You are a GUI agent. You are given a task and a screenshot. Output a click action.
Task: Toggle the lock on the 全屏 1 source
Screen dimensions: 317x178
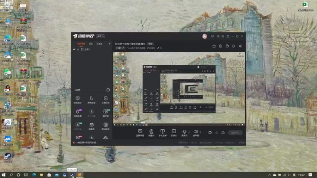pyautogui.click(x=78, y=49)
